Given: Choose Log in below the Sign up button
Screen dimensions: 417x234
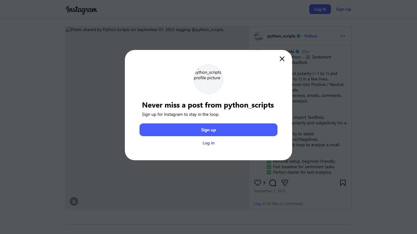Looking at the screenshot, I should [209, 143].
